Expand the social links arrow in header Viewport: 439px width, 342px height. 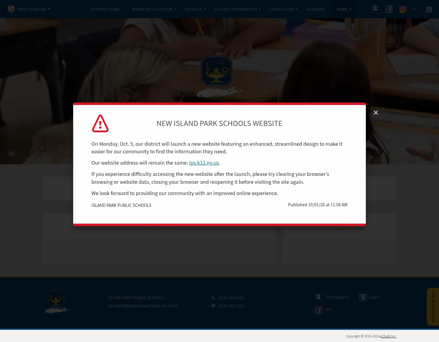(414, 9)
